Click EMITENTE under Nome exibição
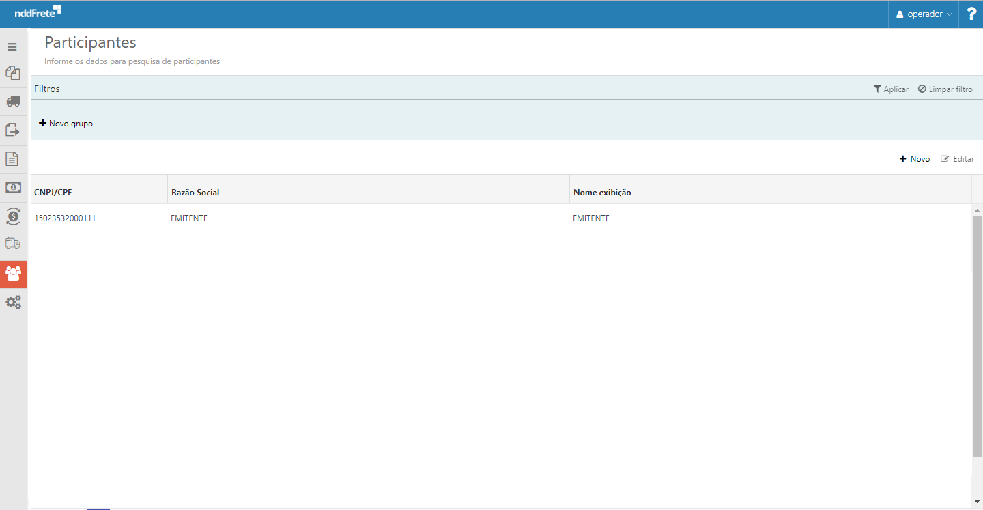 point(591,218)
